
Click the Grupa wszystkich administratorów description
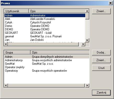click(x=52, y=60)
